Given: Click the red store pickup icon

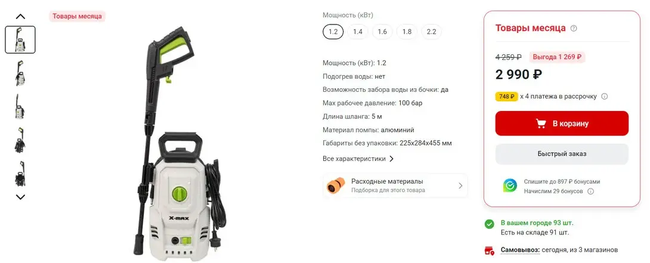Looking at the screenshot, I should click(x=490, y=250).
